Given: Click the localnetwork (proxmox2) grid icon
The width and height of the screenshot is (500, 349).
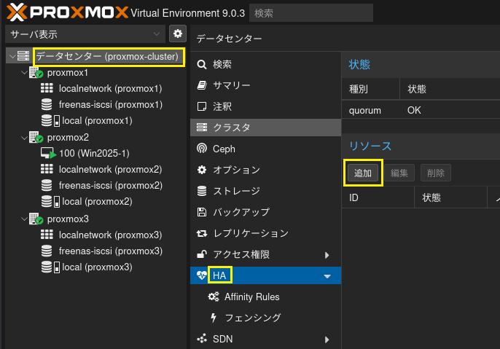Looking at the screenshot, I should [47, 169].
